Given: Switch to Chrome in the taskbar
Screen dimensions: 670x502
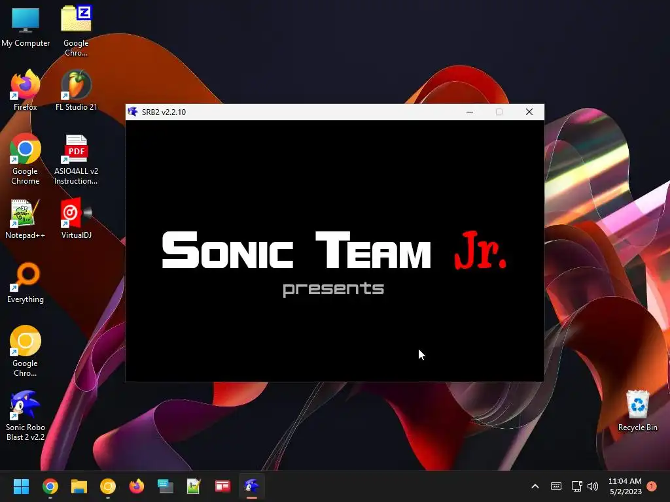Looking at the screenshot, I should pos(50,486).
